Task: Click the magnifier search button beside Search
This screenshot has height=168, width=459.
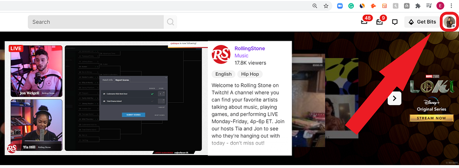Action: (170, 22)
